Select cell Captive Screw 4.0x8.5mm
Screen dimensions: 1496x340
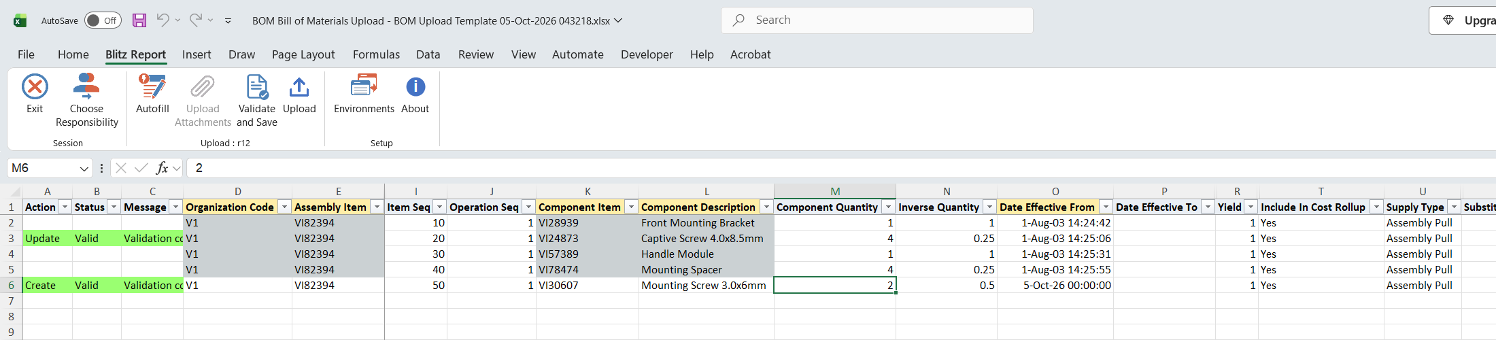point(707,239)
